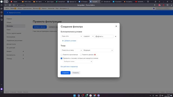Viewport: 173px width, 97px height.
Task: Click the e.mail.ru address field
Action: [22, 5]
